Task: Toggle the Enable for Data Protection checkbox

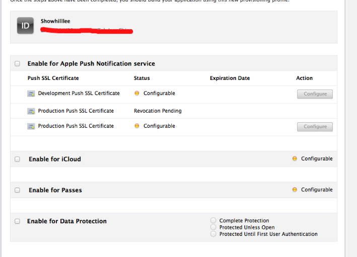Action: point(17,221)
